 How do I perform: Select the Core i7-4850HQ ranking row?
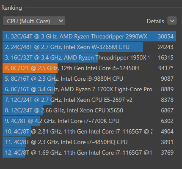(89, 142)
